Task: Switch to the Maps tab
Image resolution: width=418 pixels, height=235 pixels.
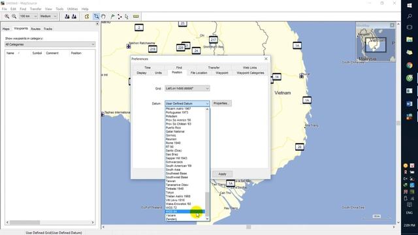Action: tap(6, 29)
